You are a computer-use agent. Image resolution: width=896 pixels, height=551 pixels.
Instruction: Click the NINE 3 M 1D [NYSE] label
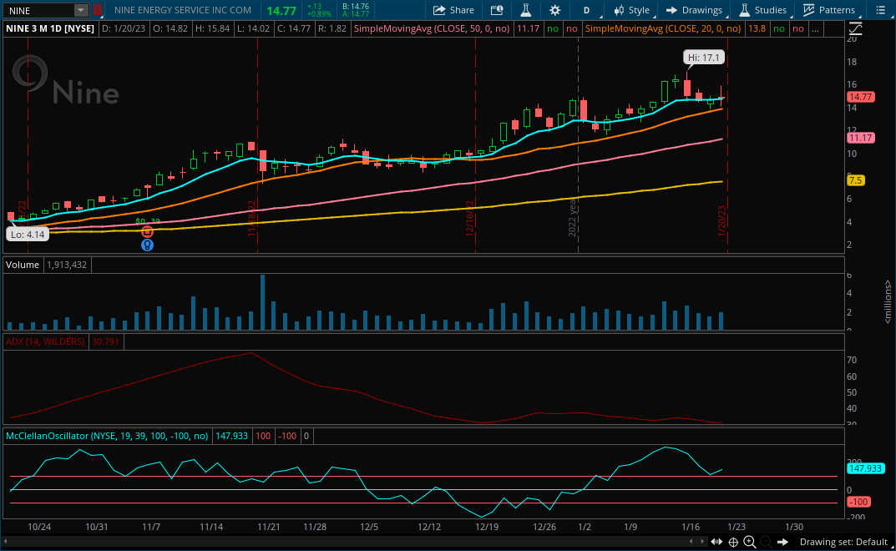(50, 28)
